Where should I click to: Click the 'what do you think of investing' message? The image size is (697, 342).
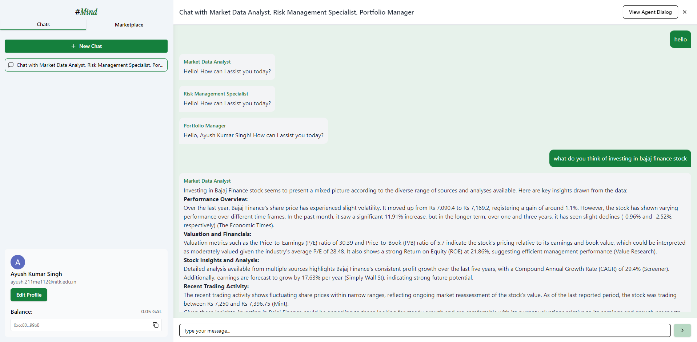coord(620,158)
